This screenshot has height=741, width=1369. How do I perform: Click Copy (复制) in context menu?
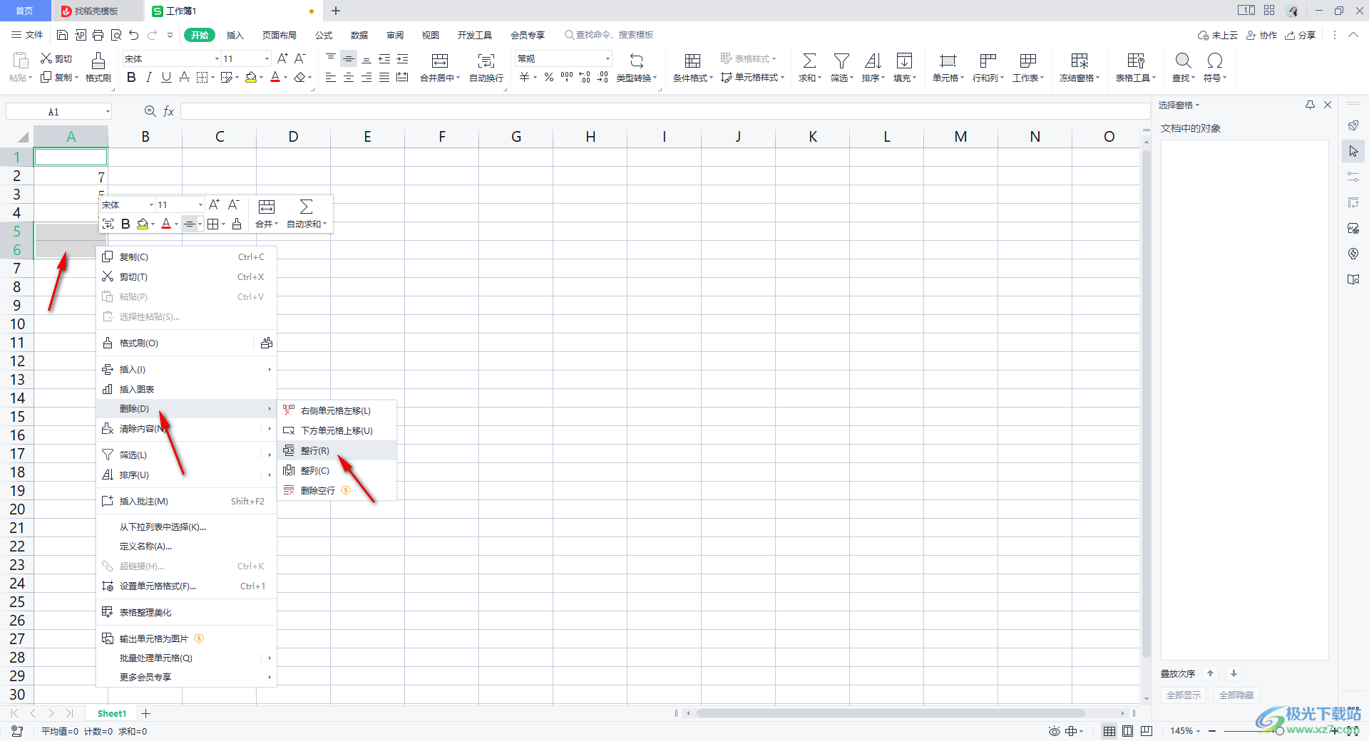coord(186,256)
